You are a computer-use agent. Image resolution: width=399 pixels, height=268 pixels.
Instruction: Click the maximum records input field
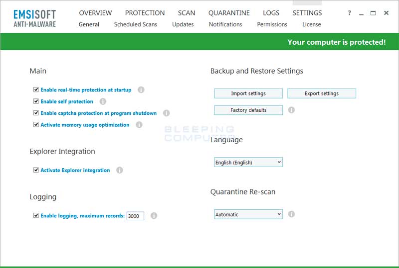click(x=135, y=216)
